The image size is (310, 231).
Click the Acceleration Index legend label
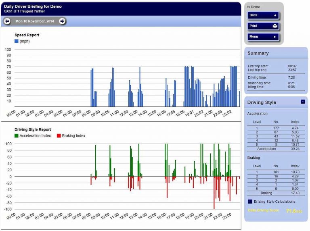tap(35, 135)
